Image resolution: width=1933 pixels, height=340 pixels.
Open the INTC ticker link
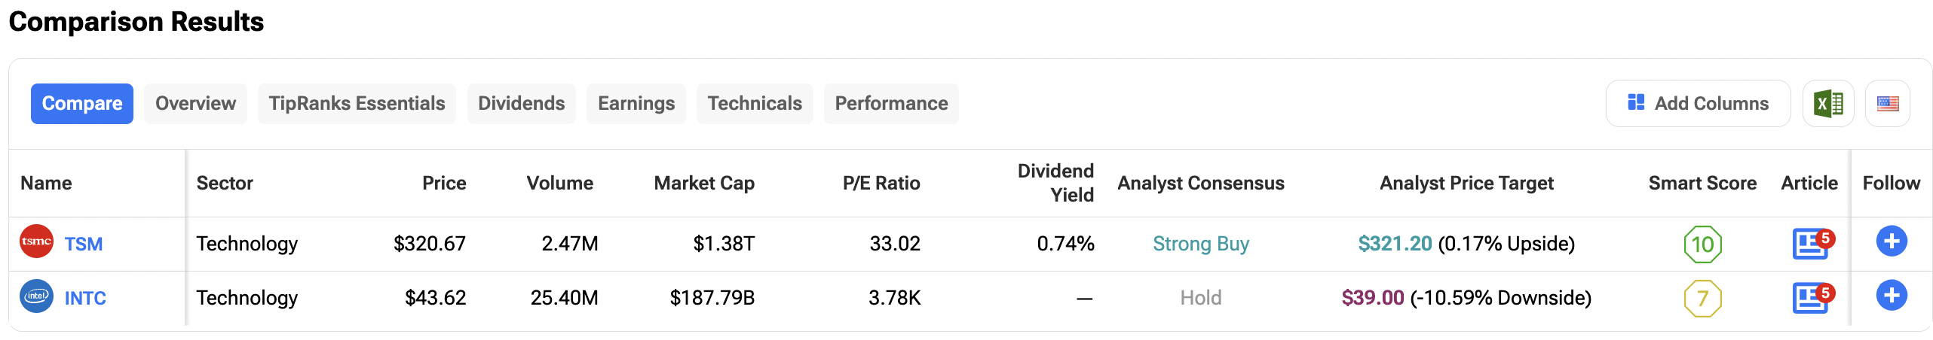coord(85,299)
